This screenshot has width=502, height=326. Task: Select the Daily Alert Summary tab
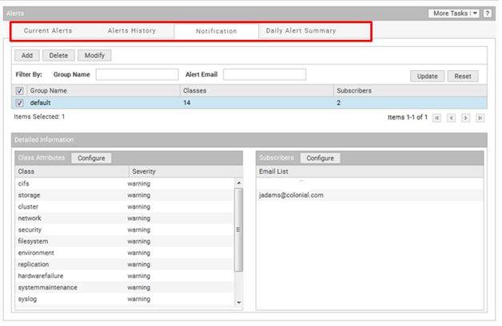[x=301, y=31]
